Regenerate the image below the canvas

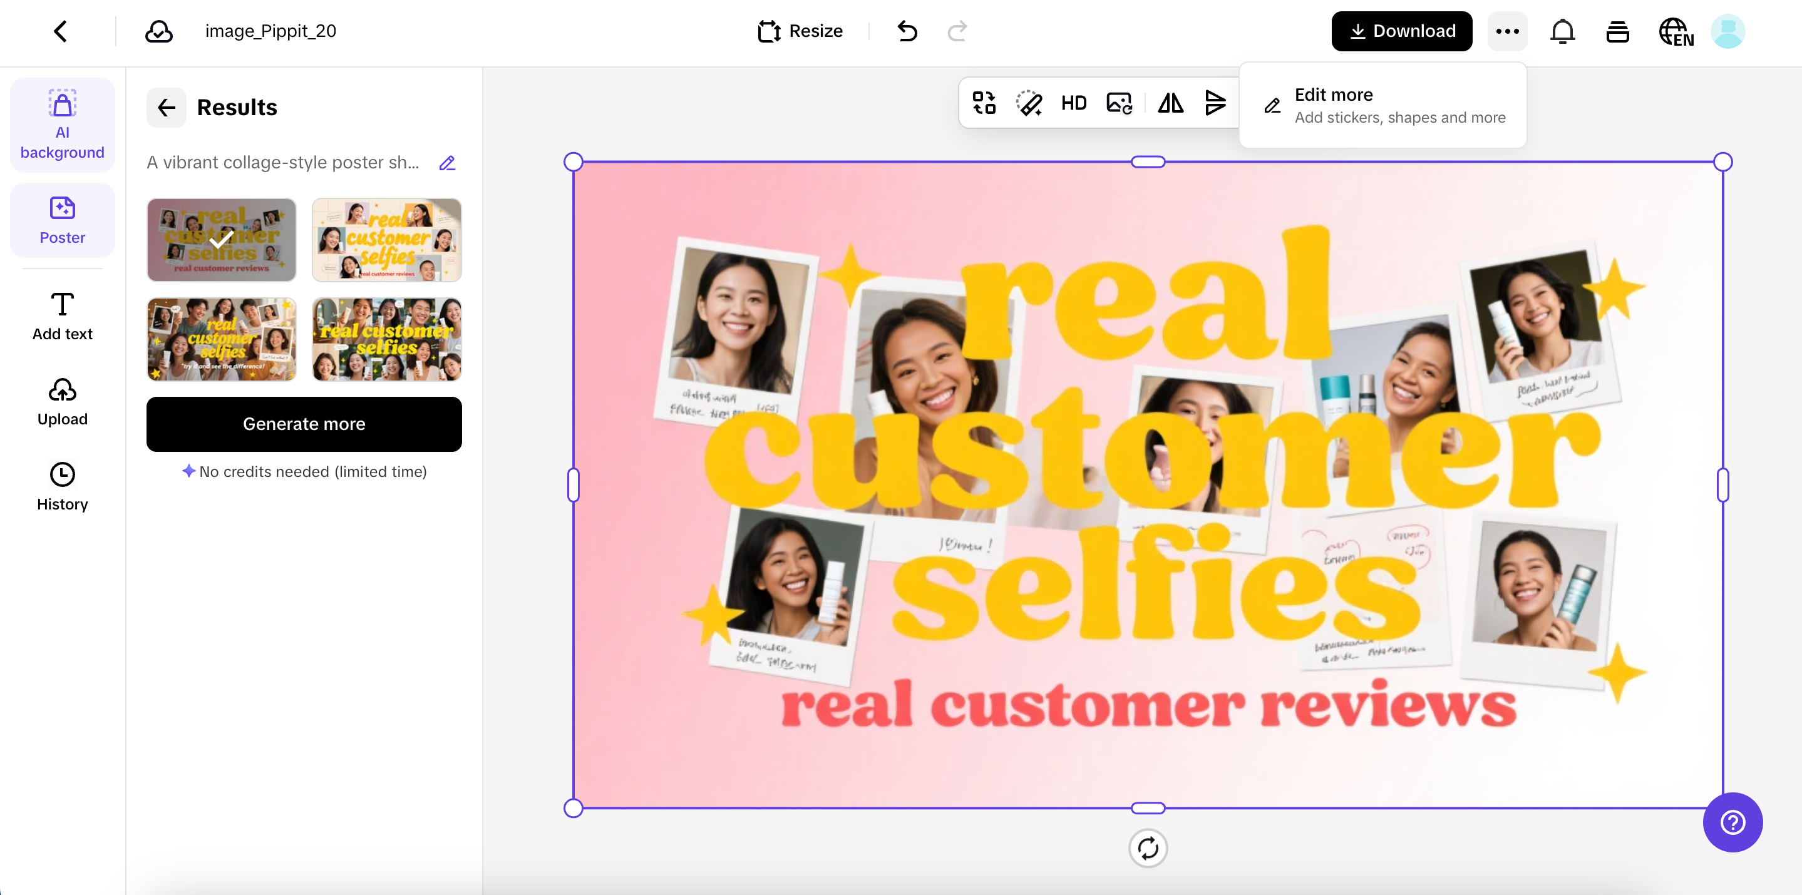(1147, 847)
